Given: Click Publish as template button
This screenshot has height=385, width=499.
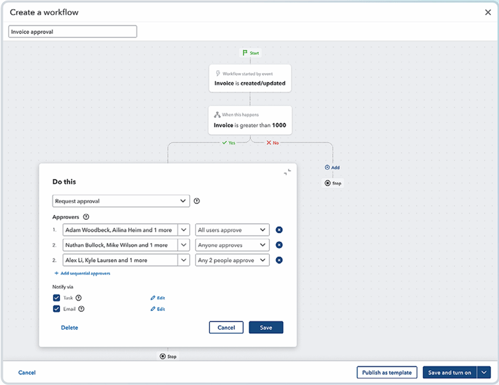Looking at the screenshot, I should (387, 373).
